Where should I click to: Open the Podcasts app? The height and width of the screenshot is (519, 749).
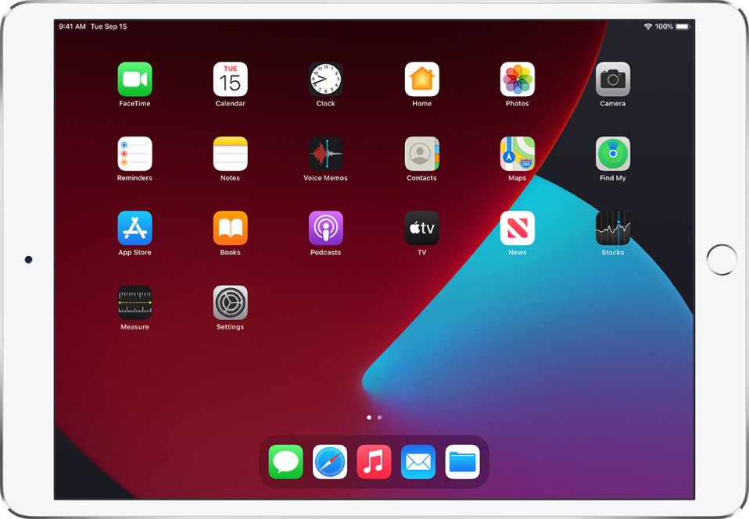tap(325, 226)
